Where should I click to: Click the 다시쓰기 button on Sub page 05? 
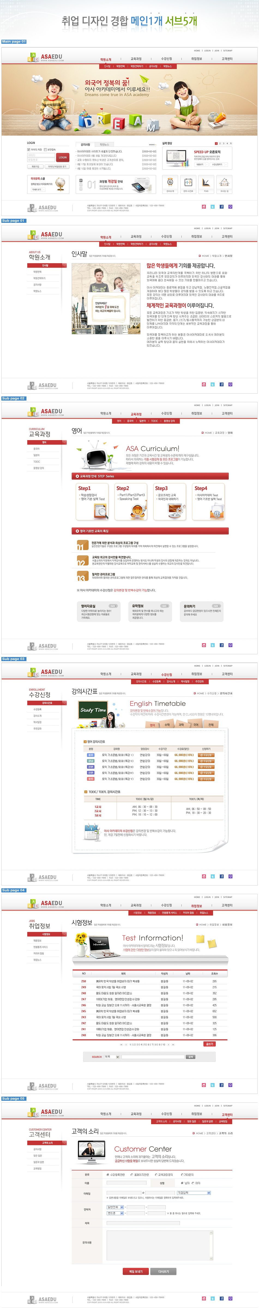(164, 1271)
